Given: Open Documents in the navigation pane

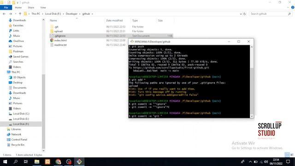Looking at the screenshot, I should pyautogui.click(x=19, y=88).
